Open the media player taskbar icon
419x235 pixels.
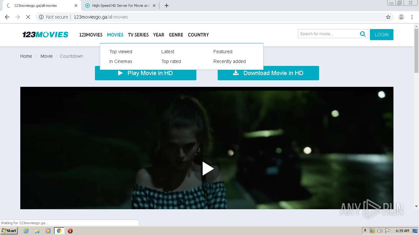click(x=48, y=231)
